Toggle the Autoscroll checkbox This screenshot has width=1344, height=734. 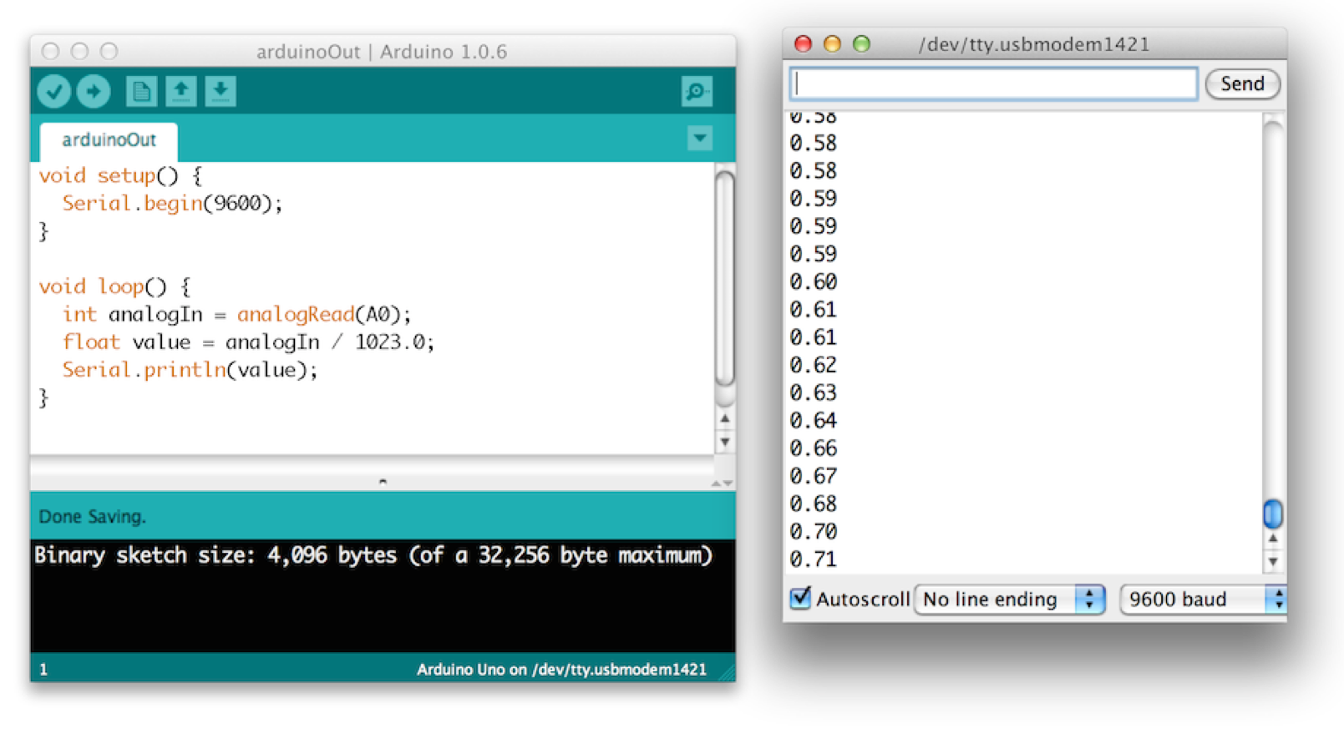tap(800, 598)
